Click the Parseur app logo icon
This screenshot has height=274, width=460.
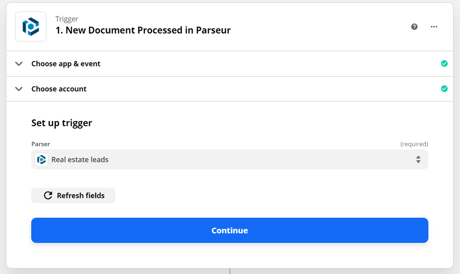click(31, 26)
